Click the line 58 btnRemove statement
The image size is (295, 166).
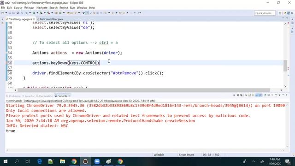click(98, 73)
